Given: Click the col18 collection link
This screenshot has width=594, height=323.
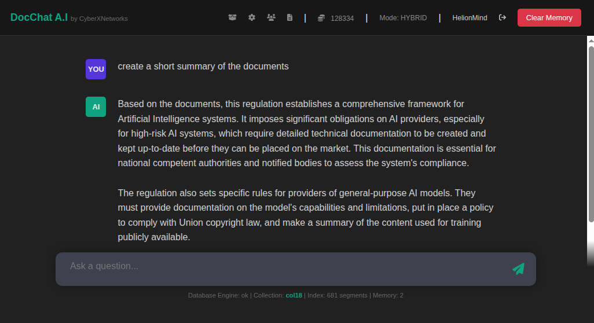Looking at the screenshot, I should point(294,295).
